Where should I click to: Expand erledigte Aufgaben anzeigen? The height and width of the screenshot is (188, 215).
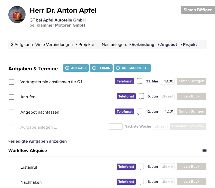point(38,141)
